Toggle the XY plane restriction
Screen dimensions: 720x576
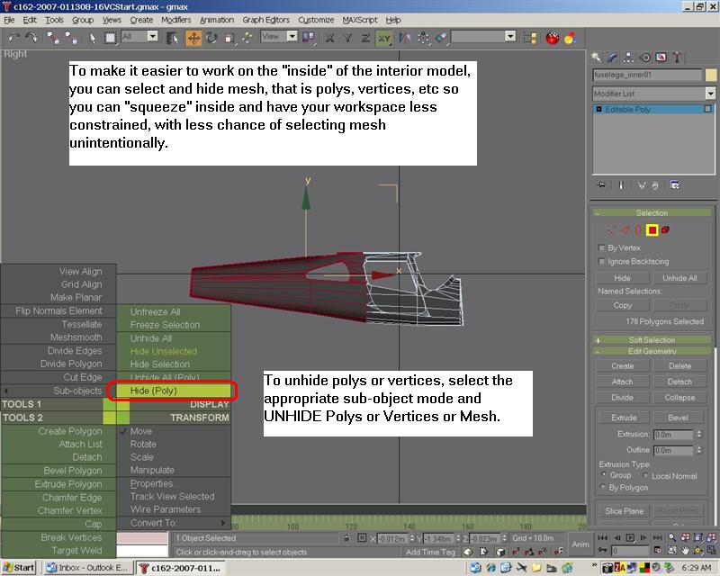pyautogui.click(x=384, y=38)
